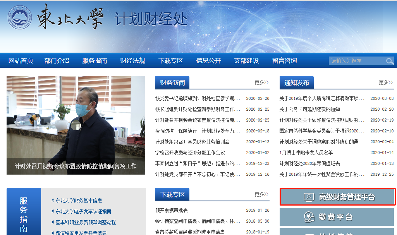397x235 pixels.
Task: Click the search magnifier icon
Action: [389, 61]
